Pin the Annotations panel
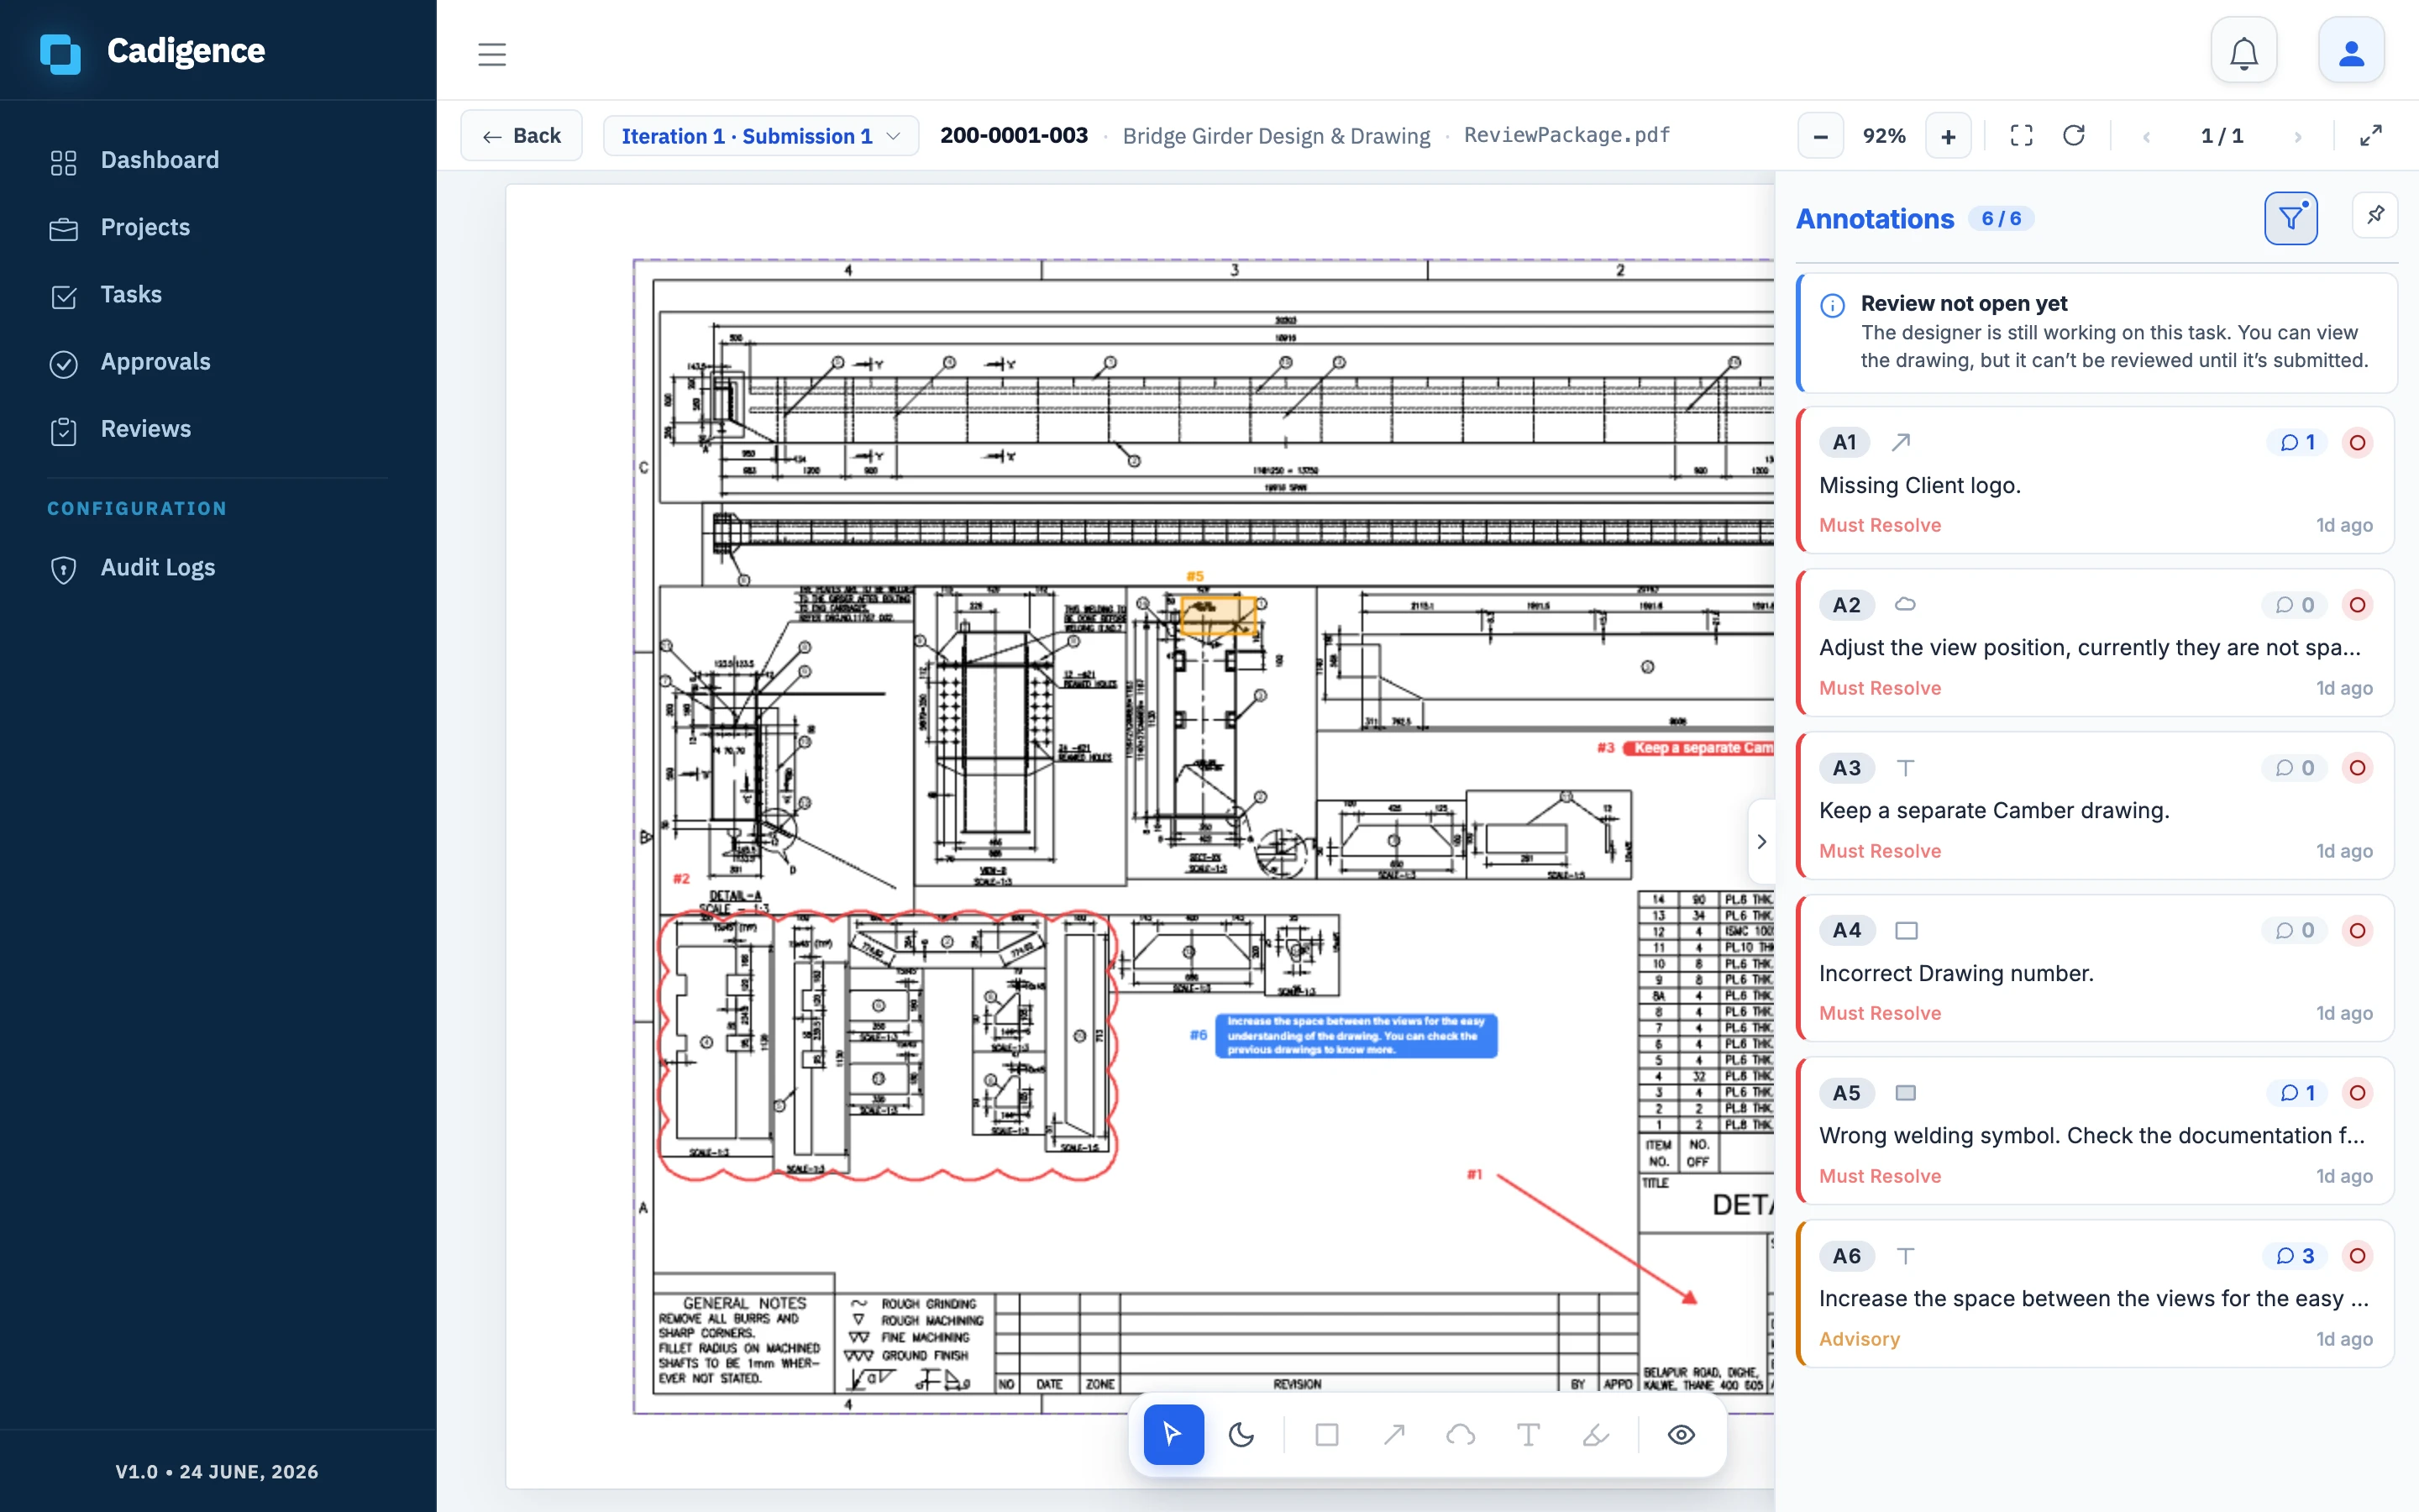2419x1512 pixels. (2375, 215)
